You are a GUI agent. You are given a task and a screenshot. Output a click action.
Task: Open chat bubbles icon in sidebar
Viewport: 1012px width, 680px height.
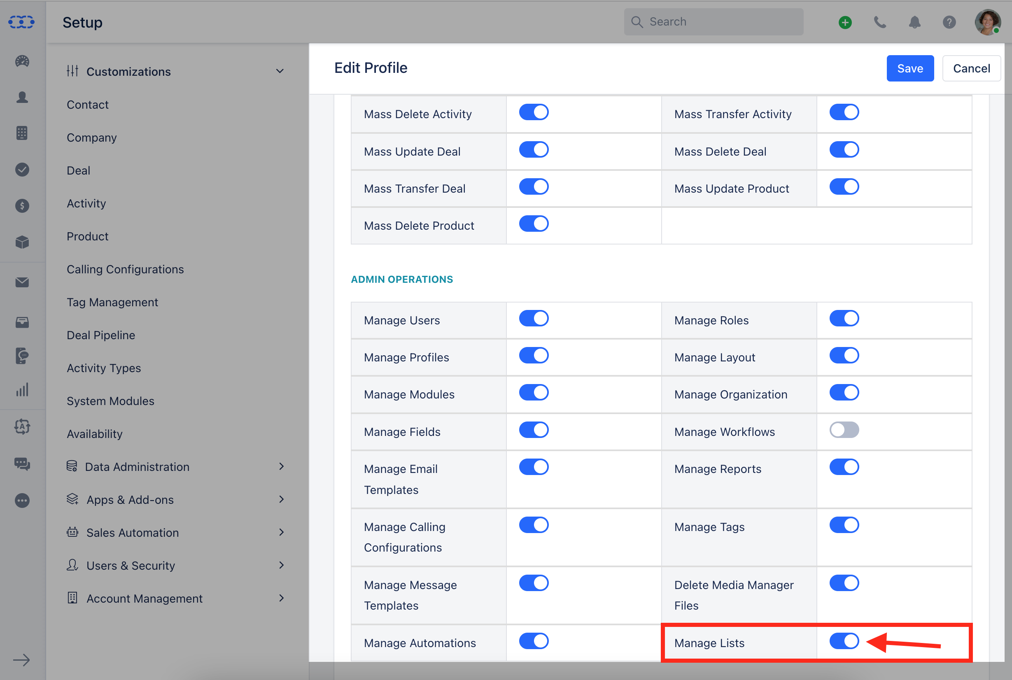tap(22, 464)
